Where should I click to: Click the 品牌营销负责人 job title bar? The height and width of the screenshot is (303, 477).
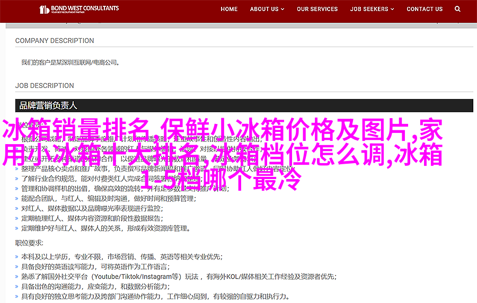tap(244, 105)
